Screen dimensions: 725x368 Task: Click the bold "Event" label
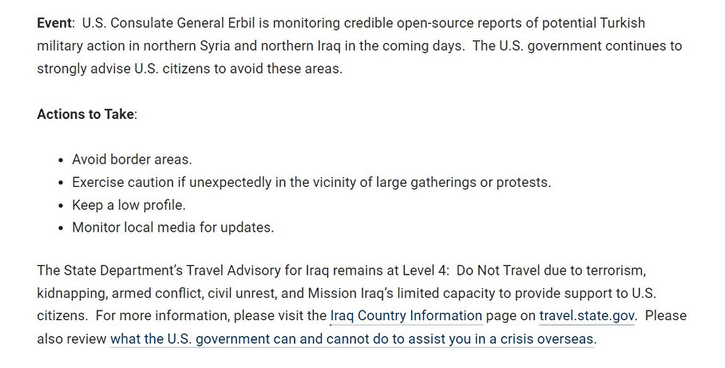coord(53,22)
